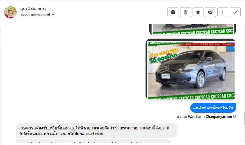Viewport: 245px width, 145px height.
Task: Mark conversation done with checkmark icon
Action: [x=235, y=12]
